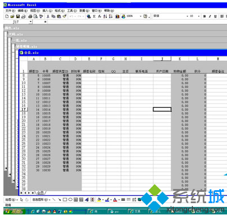Screen dimensions: 227x215
Task: Click the Insert WordArt icon
Action: (87, 200)
